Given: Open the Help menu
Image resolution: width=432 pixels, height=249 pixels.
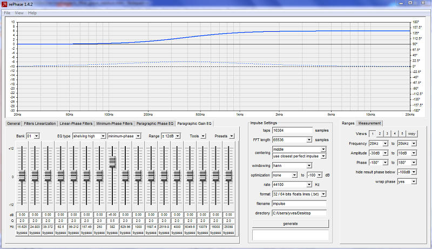Looking at the screenshot, I should click(x=32, y=13).
